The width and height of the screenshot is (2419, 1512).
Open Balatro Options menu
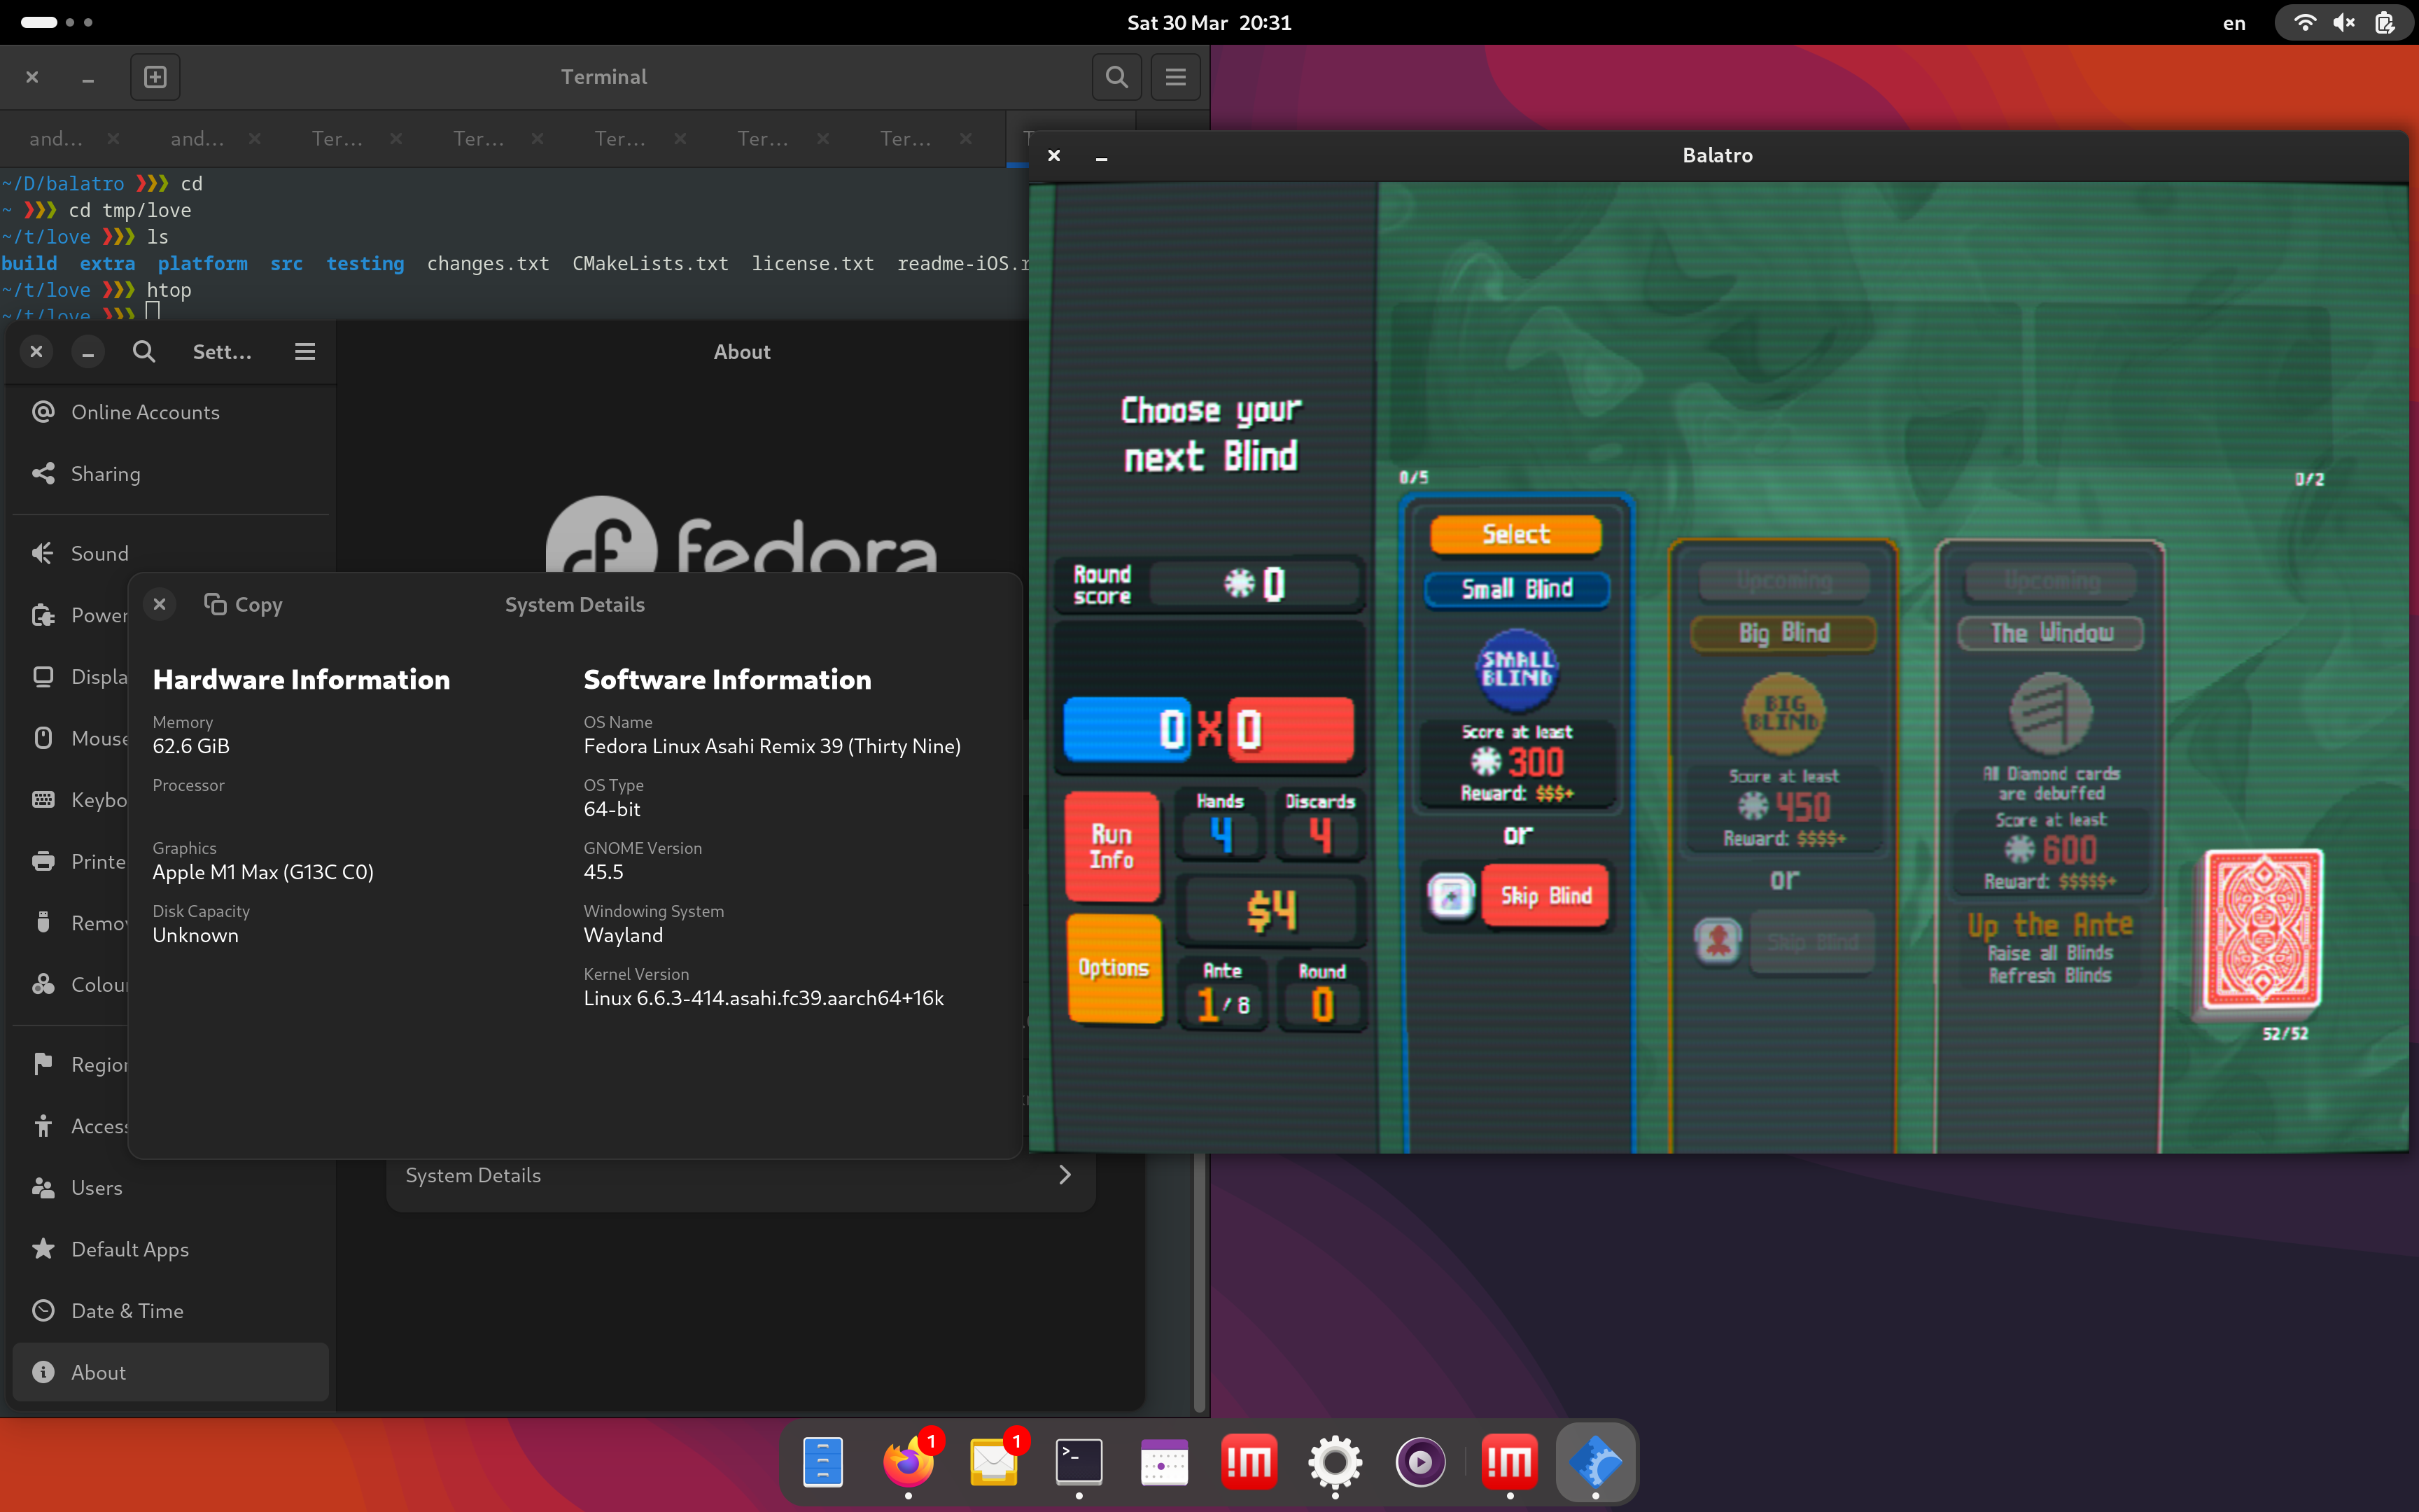pos(1114,968)
